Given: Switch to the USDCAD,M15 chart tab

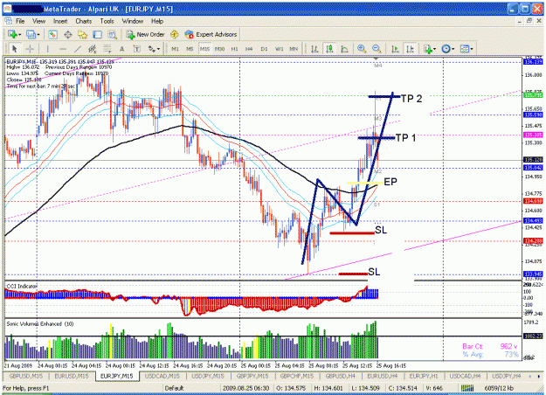Looking at the screenshot, I should [x=162, y=376].
